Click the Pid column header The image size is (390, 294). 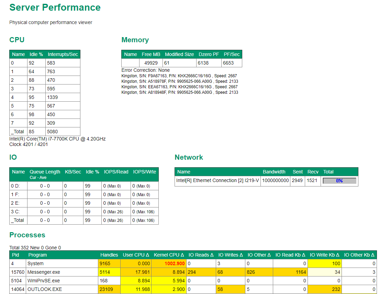[x=15, y=255]
